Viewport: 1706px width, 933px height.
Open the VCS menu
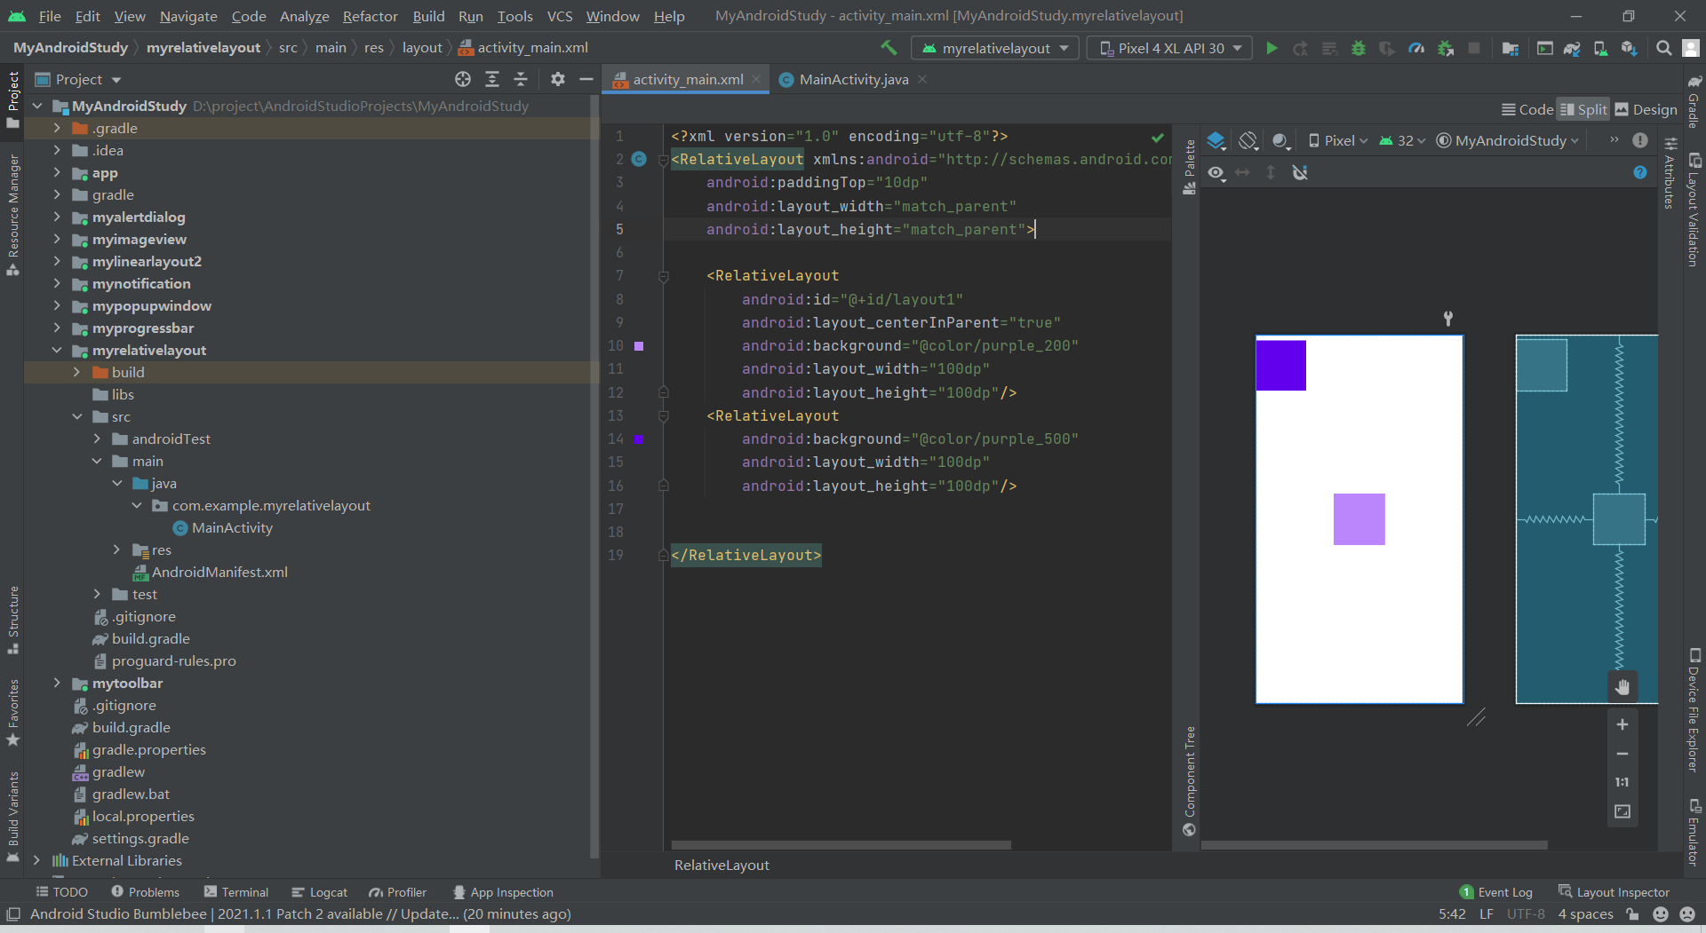pyautogui.click(x=559, y=16)
